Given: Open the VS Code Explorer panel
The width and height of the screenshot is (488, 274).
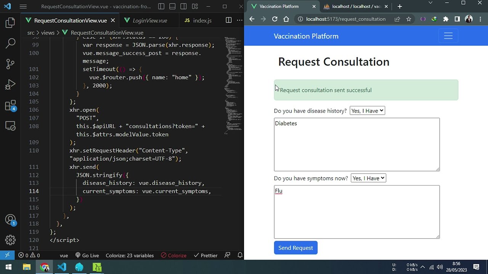Looking at the screenshot, I should 10,23.
